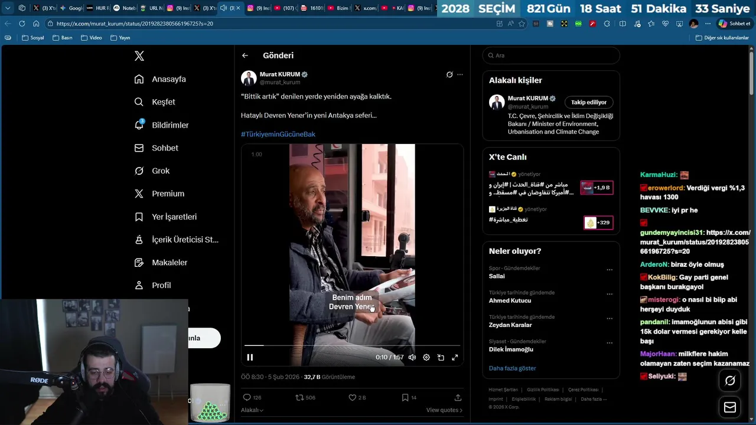This screenshot has width=756, height=425.
Task: Open Copilot Sohbet et button
Action: click(734, 24)
